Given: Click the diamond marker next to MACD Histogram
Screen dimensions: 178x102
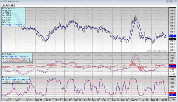Looking at the screenshot, I should click(x=3, y=61).
